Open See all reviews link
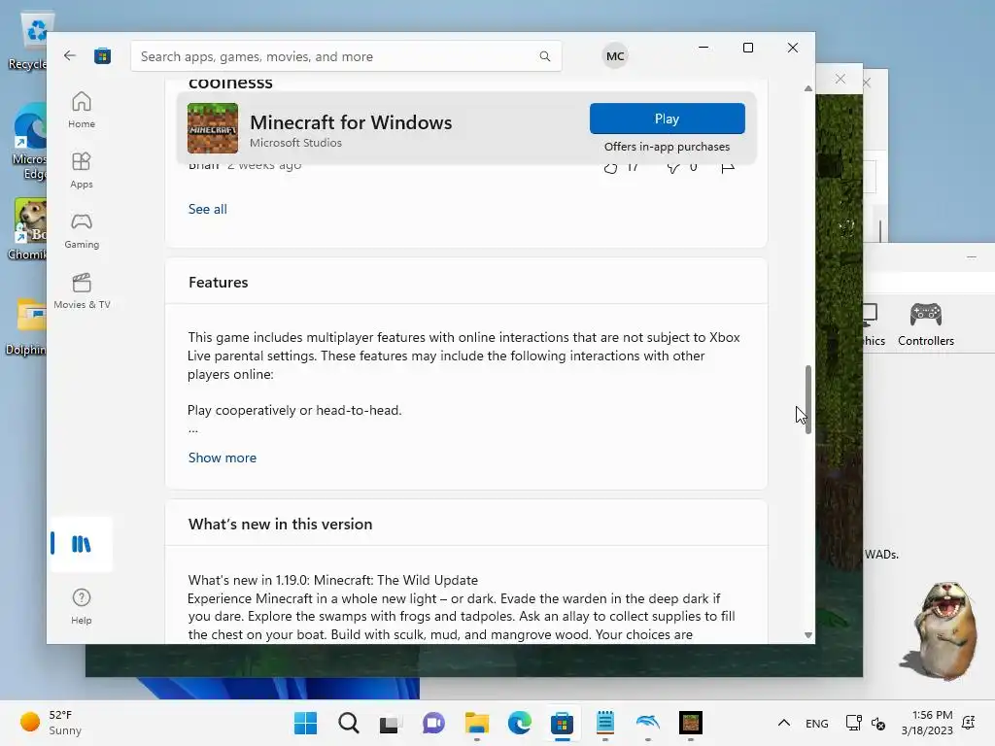The height and width of the screenshot is (746, 995). point(208,209)
